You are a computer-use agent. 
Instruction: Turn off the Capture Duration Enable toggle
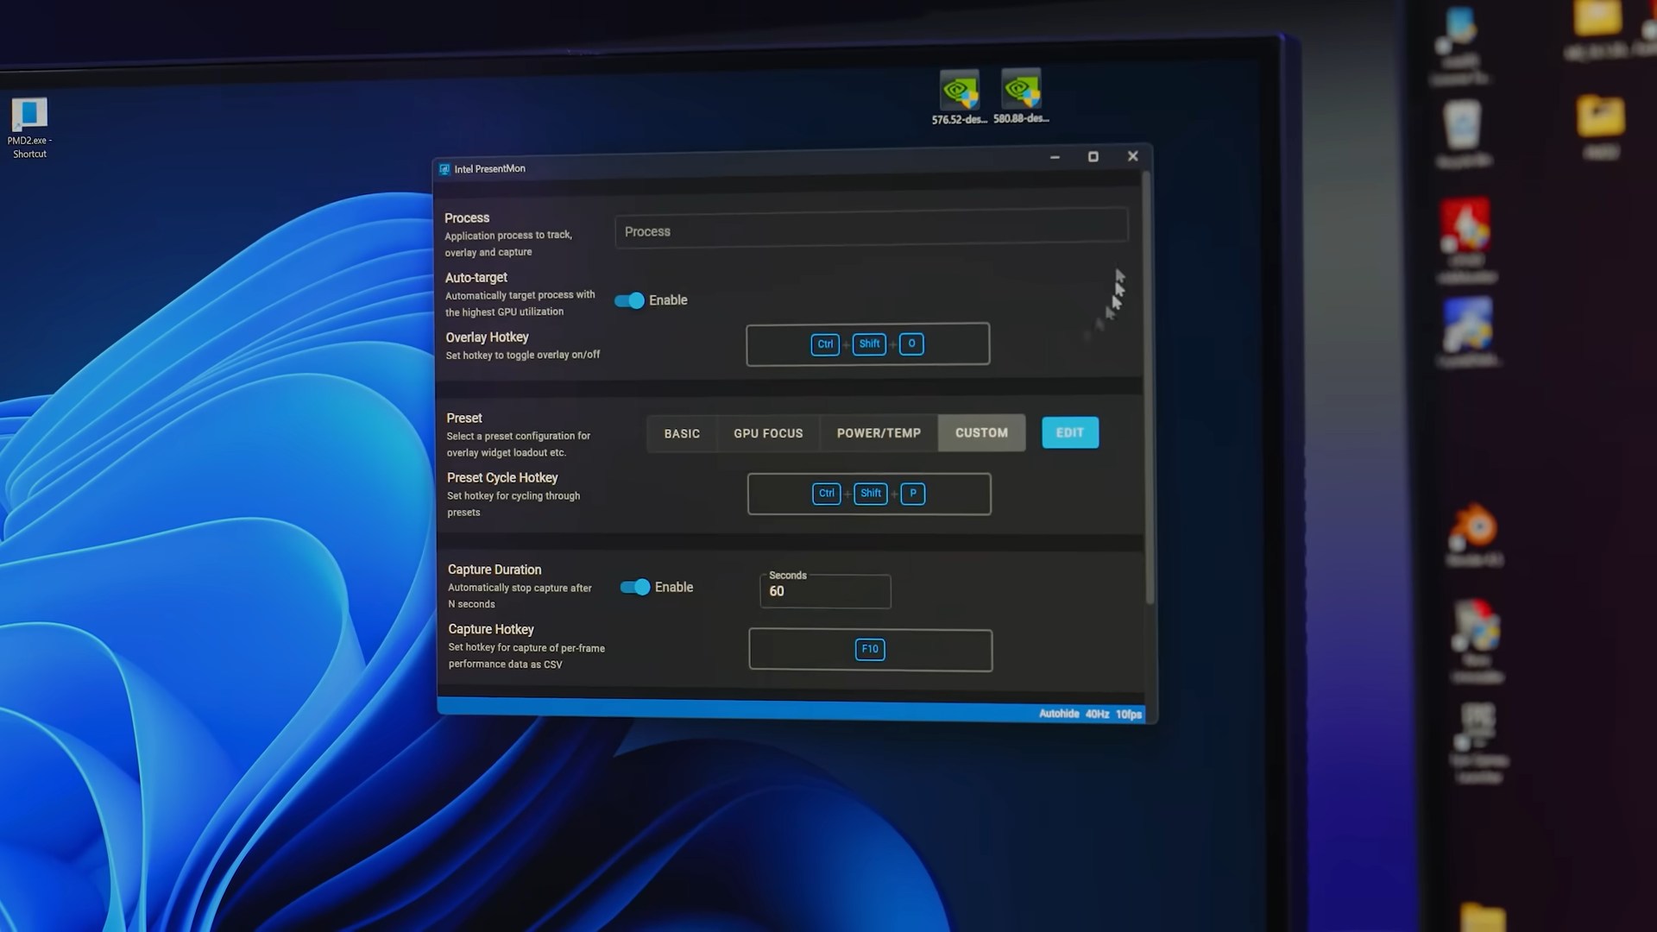point(635,588)
